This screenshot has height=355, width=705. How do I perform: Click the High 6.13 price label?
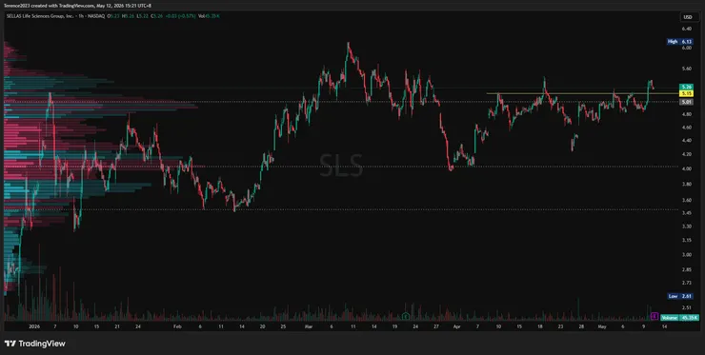point(680,41)
